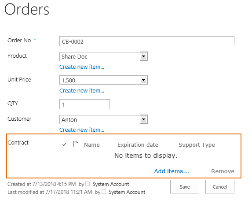Toggle presence box beside Created by System Account

[x=88, y=184]
